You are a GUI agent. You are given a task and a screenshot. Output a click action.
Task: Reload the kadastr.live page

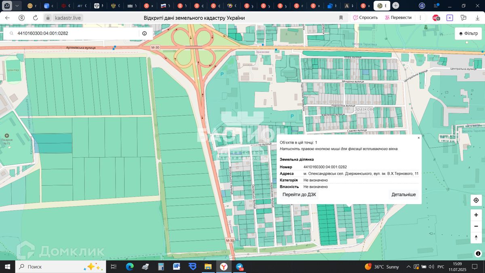(x=35, y=18)
